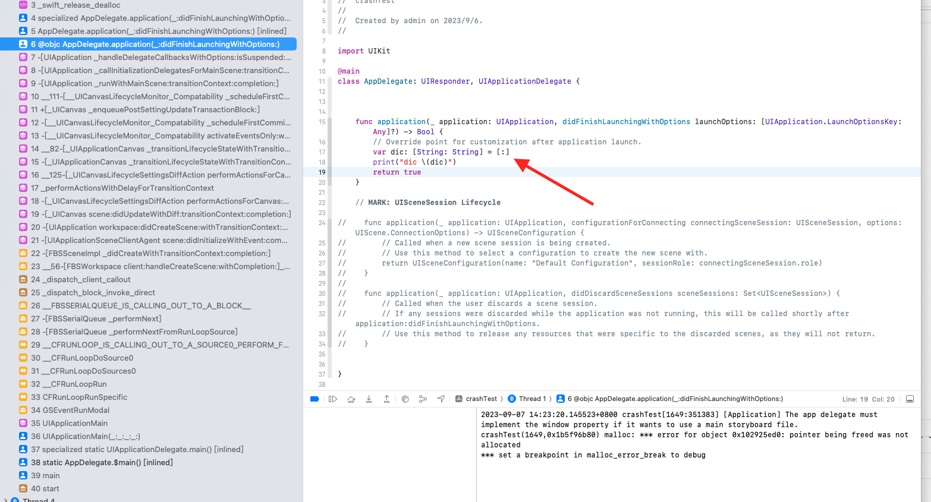Select frame 31 __CFRunLoopDoSources0
This screenshot has width=931, height=502.
149,371
